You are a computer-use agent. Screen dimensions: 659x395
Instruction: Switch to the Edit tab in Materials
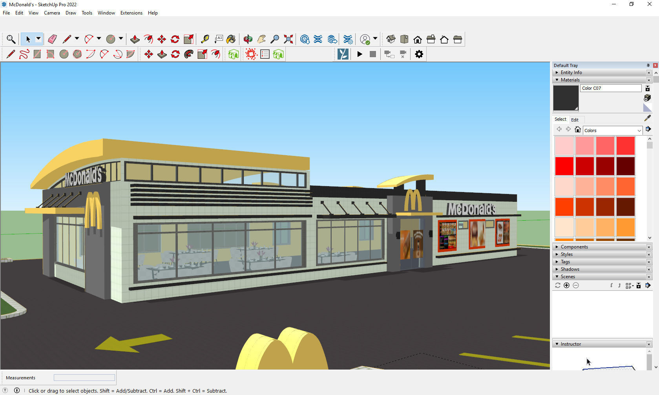coord(575,120)
